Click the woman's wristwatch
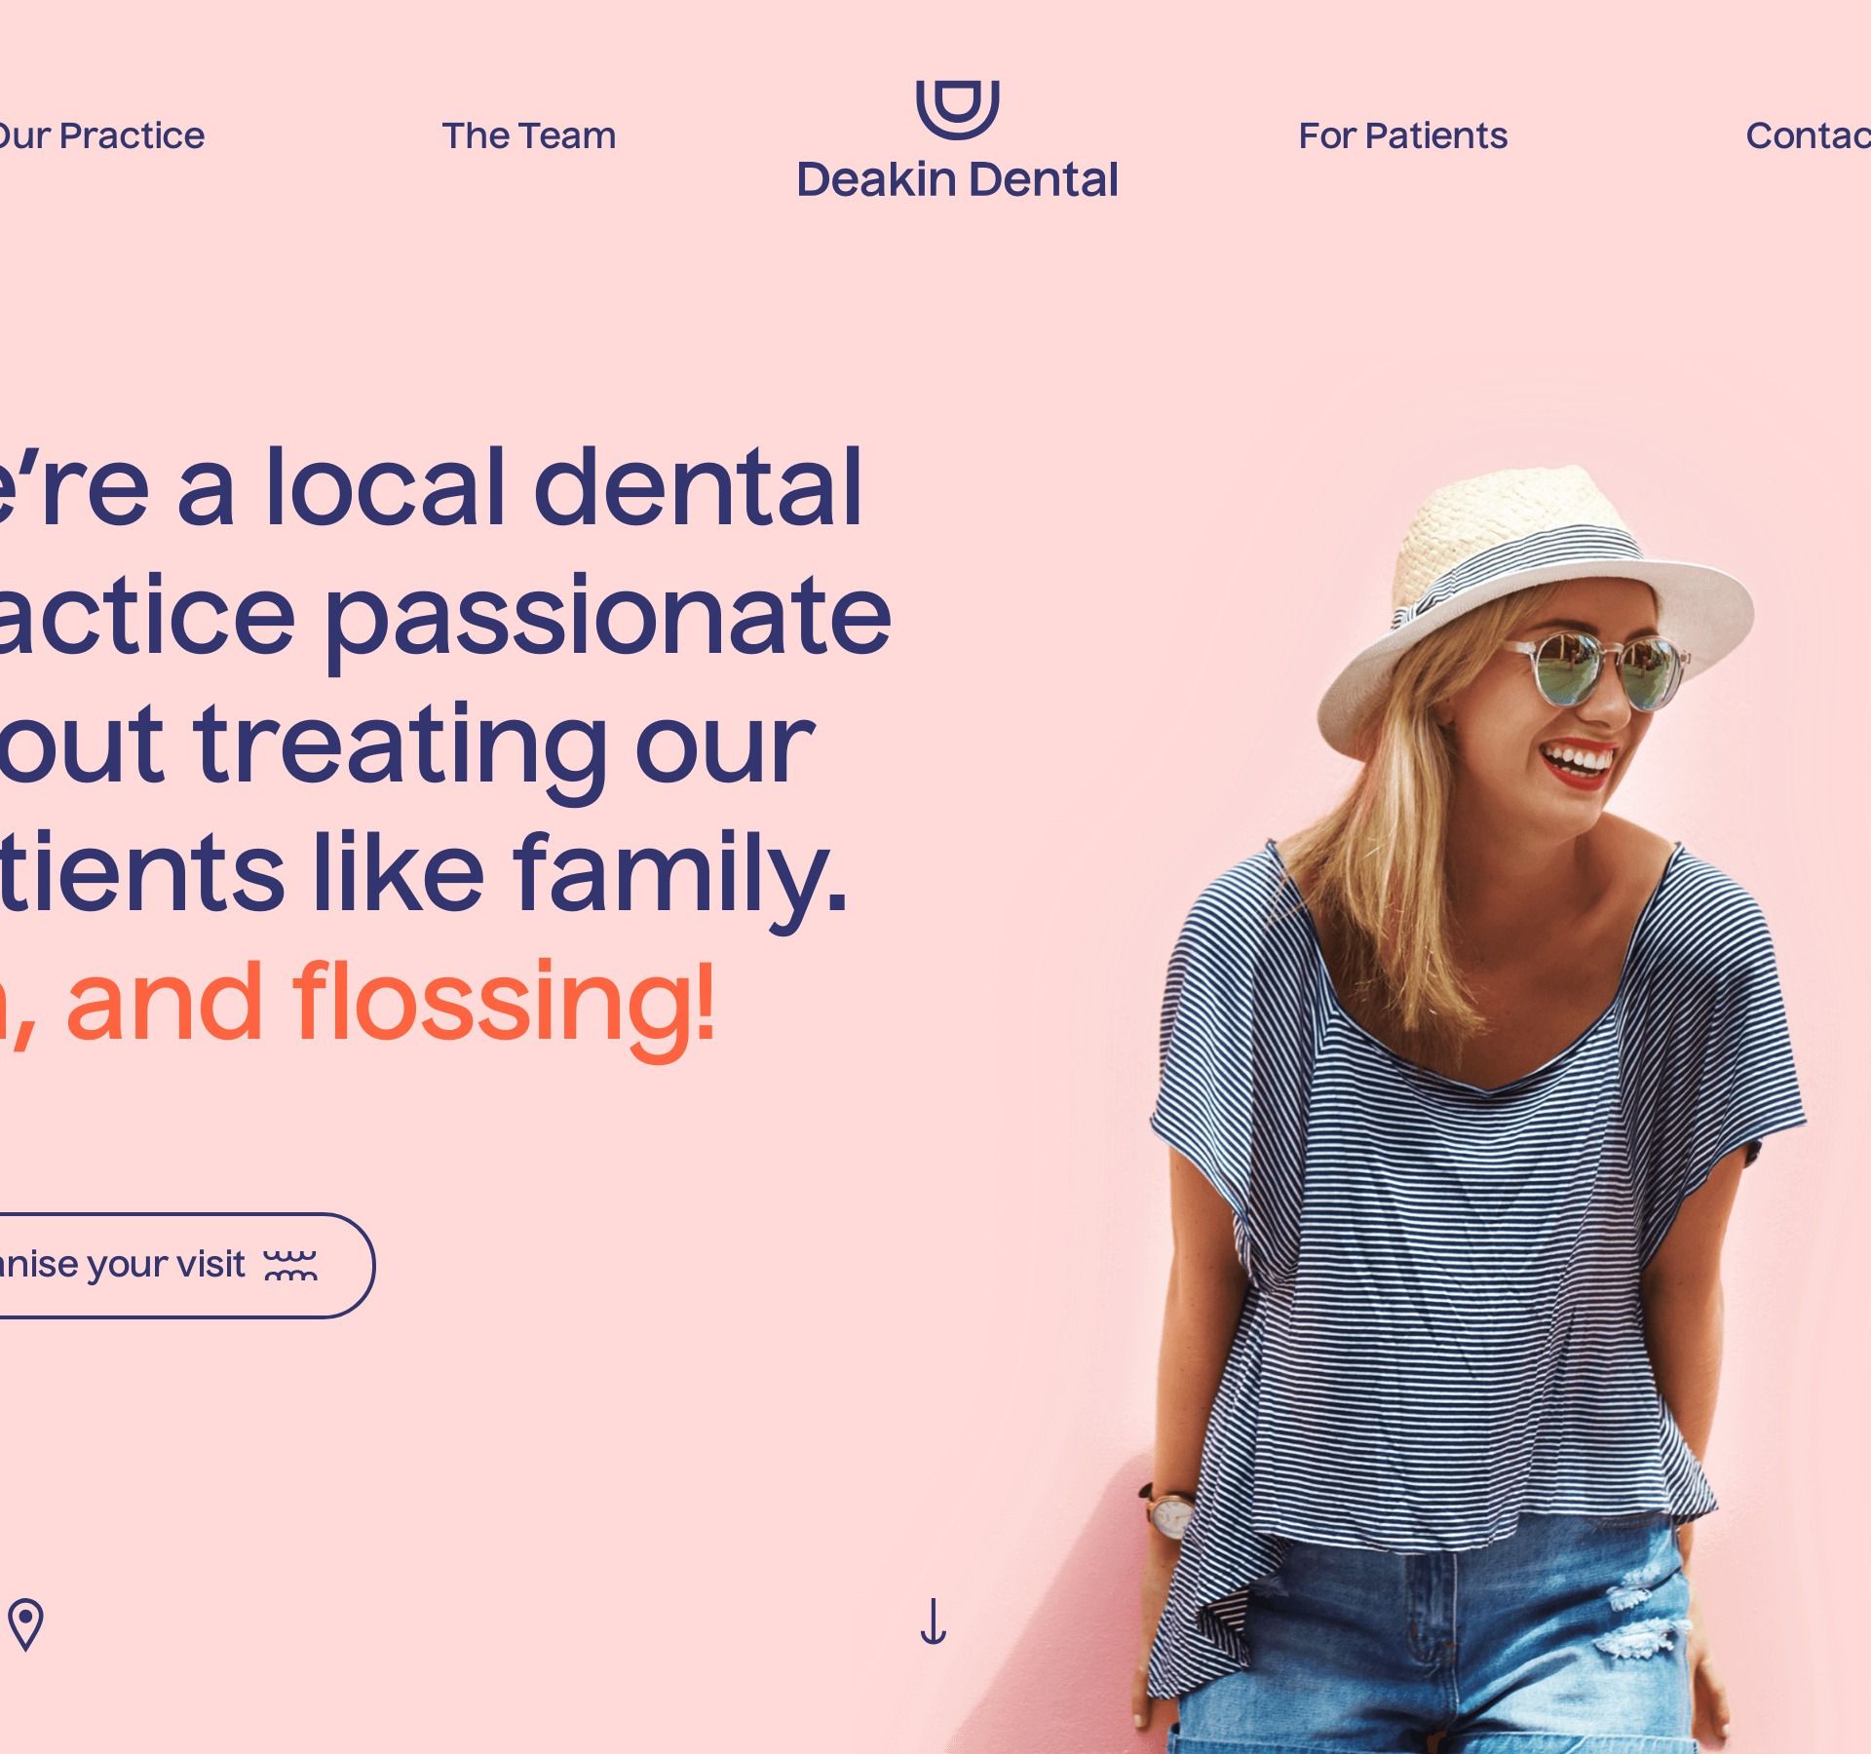Viewport: 1871px width, 1754px height. [1169, 1512]
